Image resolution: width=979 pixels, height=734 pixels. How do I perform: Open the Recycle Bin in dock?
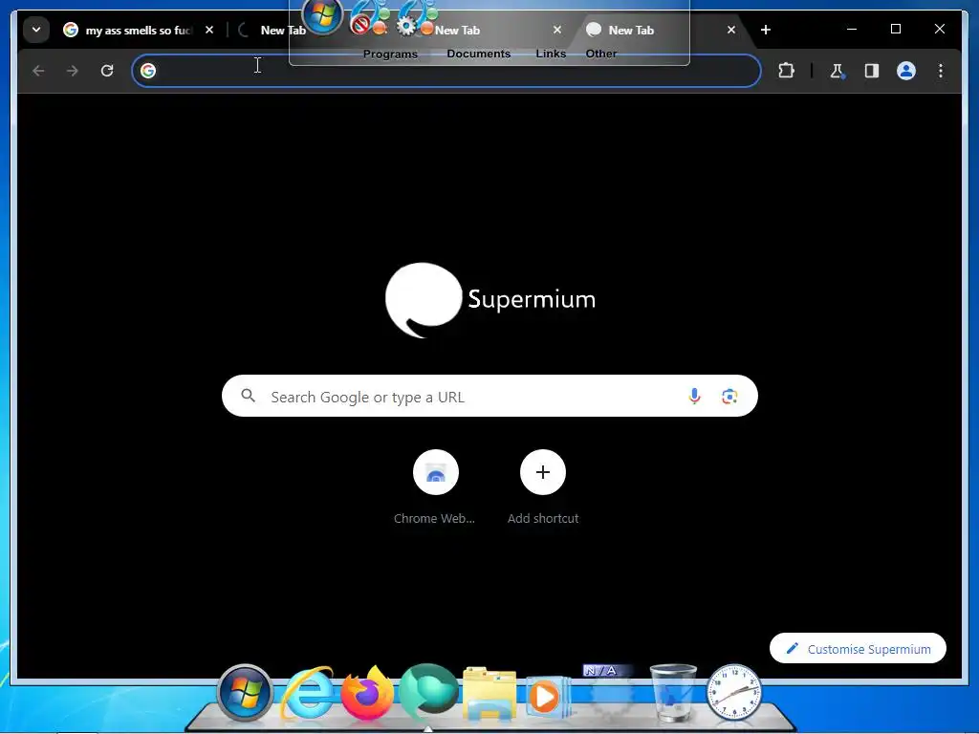click(x=672, y=693)
